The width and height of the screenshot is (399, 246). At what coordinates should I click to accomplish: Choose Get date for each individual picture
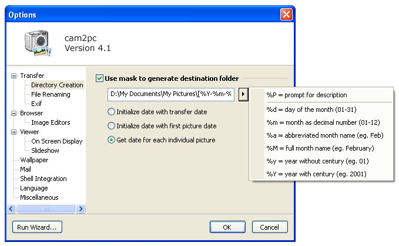[111, 140]
